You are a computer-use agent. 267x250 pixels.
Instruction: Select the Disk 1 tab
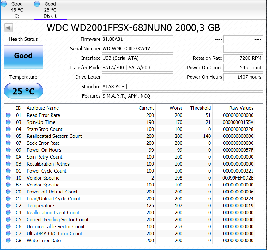[x=50, y=10]
